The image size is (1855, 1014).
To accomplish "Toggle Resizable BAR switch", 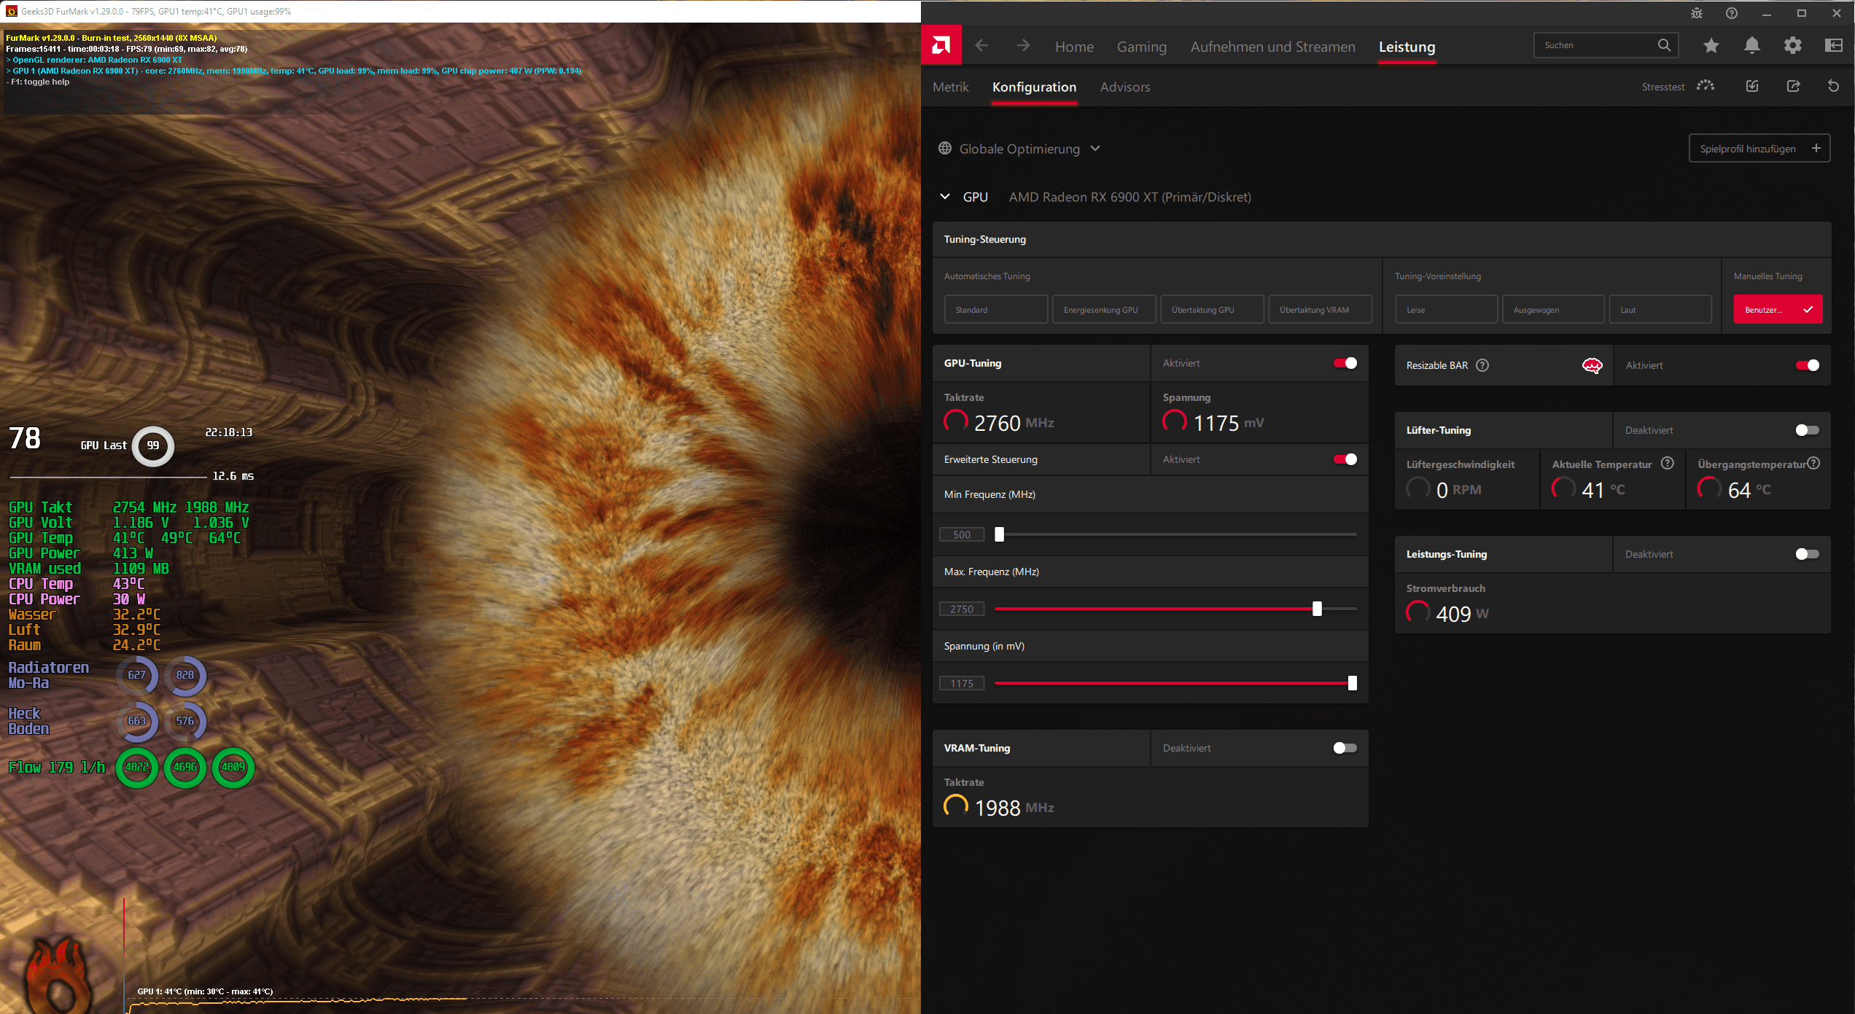I will pyautogui.click(x=1808, y=365).
